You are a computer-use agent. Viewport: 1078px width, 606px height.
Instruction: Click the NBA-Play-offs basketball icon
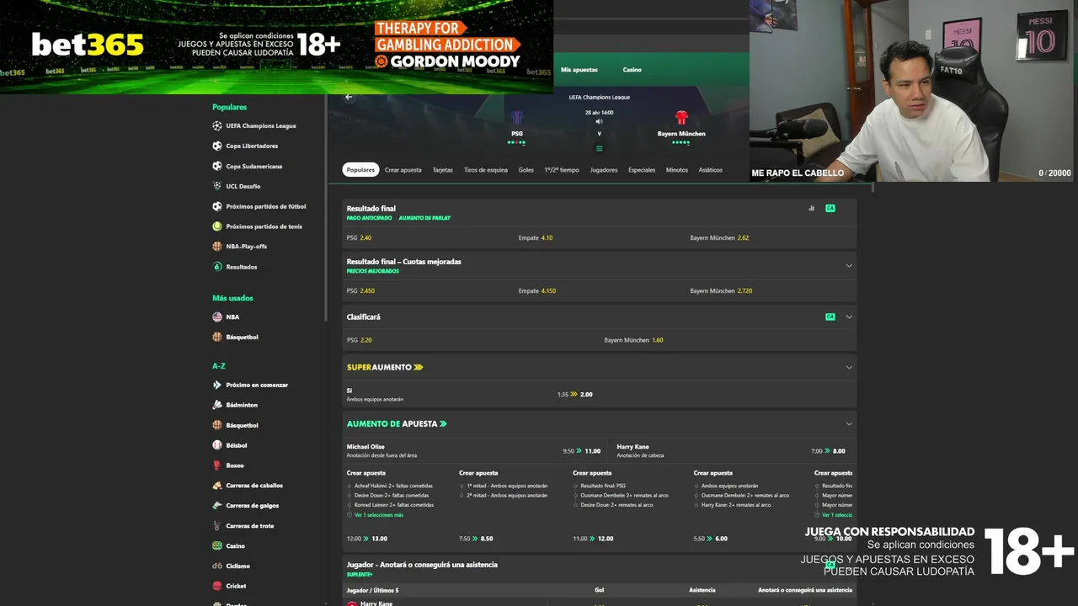click(x=217, y=247)
